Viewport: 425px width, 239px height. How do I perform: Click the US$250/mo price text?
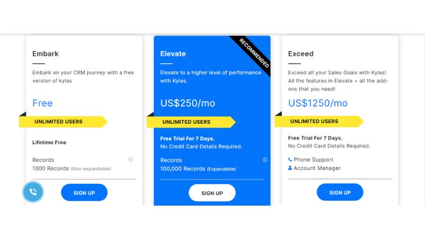click(188, 103)
